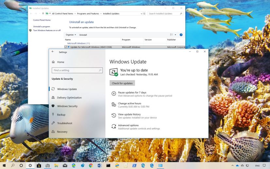The image size is (270, 169).
Task: Open the Organize dropdown
Action: (71, 35)
